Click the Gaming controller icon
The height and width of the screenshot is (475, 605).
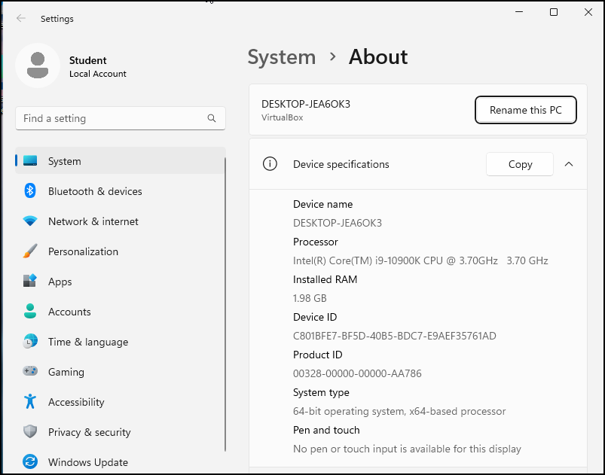(x=30, y=371)
